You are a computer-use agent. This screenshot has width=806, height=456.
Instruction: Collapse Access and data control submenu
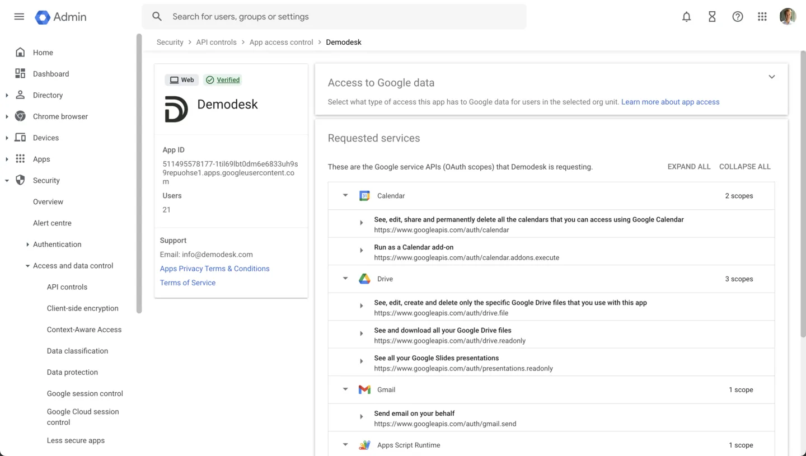[x=27, y=266]
